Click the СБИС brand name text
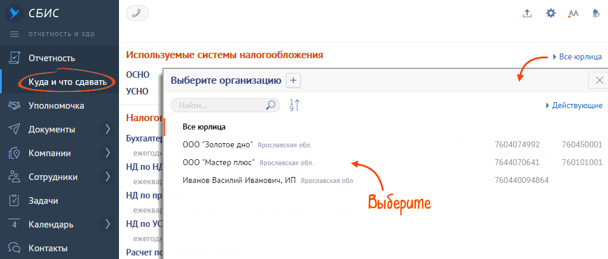The image size is (608, 259). pos(43,13)
